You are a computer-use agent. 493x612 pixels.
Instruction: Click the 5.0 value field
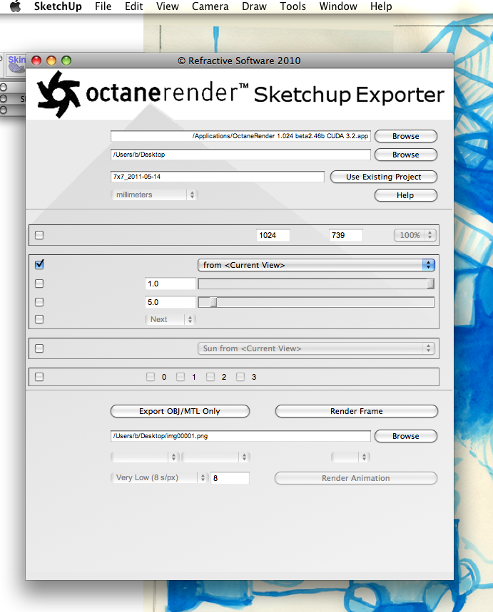[170, 302]
